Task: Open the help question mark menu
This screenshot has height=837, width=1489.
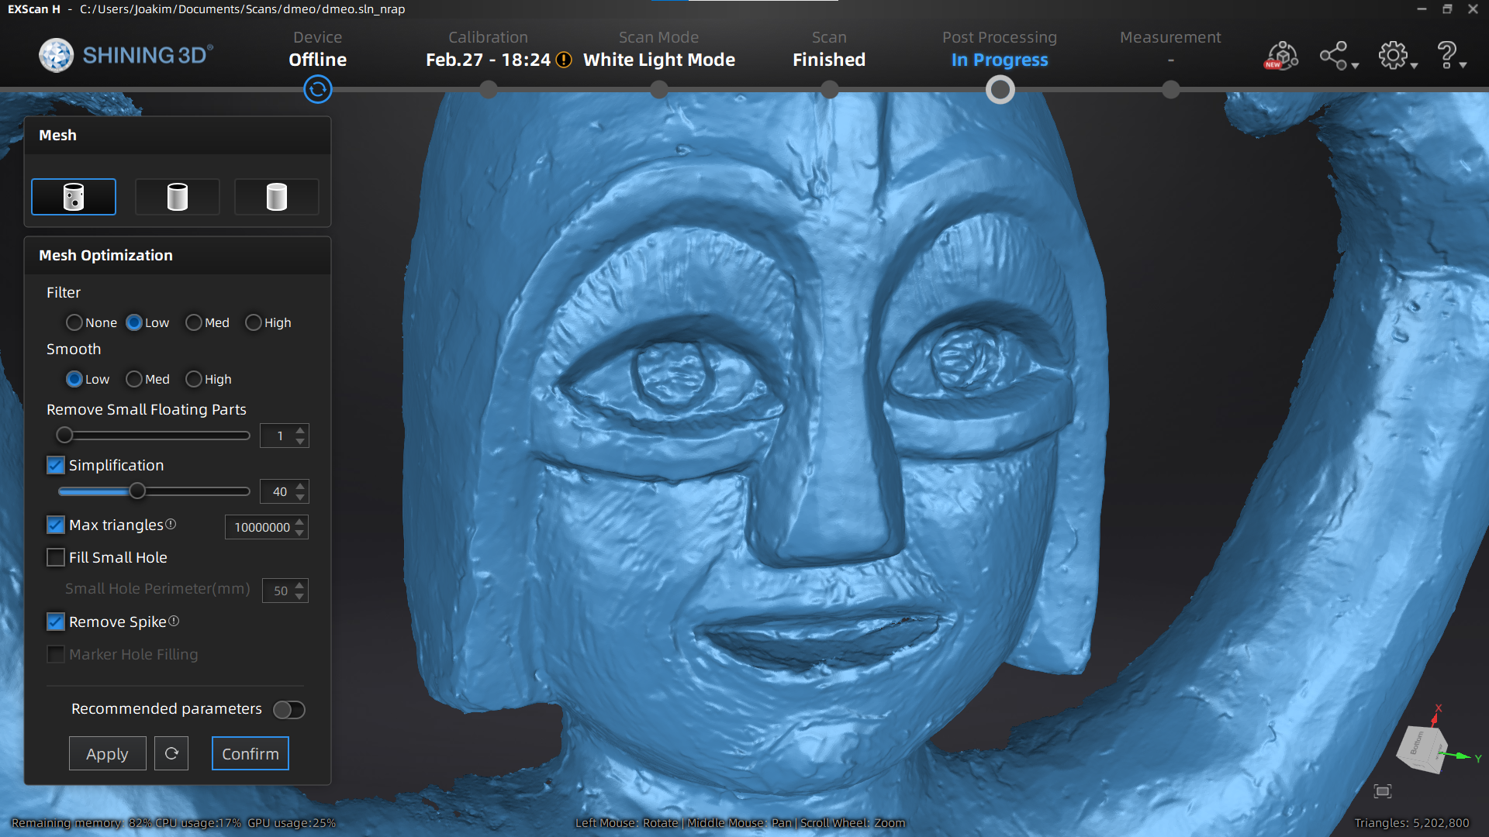Action: click(1449, 55)
